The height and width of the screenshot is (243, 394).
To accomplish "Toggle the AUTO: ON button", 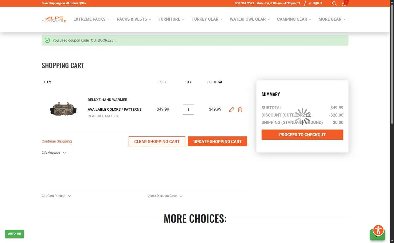I will point(15,234).
